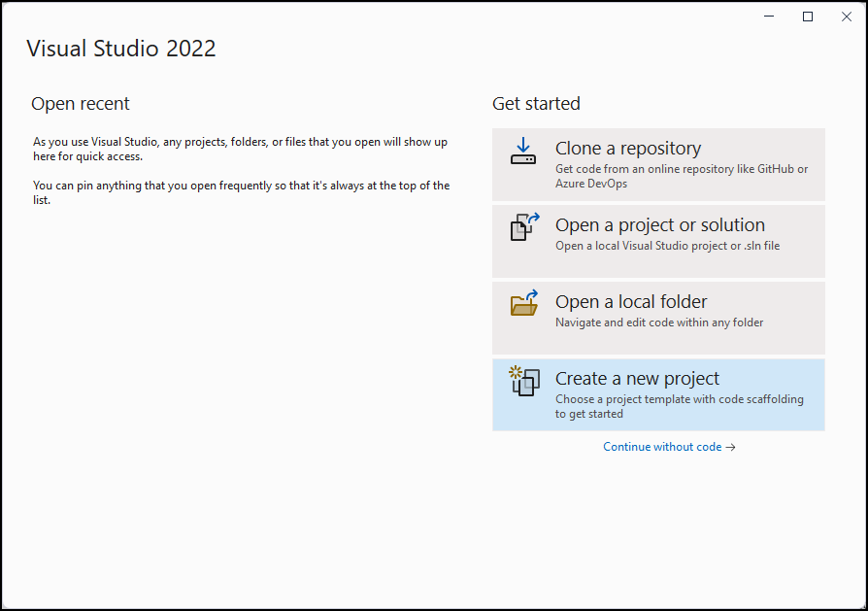Click the Visual Studio 2022 title
Viewport: 868px width, 611px height.
(x=120, y=49)
